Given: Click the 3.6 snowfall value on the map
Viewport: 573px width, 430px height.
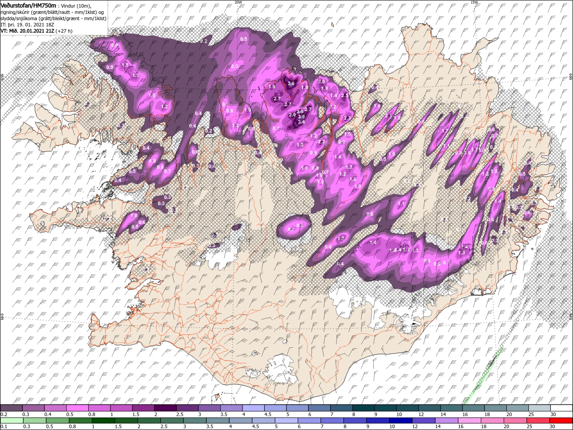Looking at the screenshot, I should tap(291, 84).
